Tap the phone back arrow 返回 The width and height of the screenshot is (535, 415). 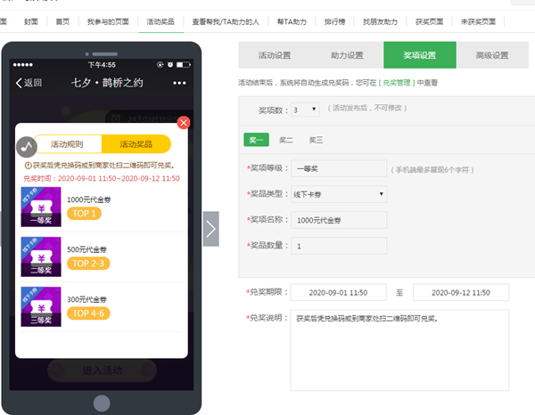pos(29,83)
